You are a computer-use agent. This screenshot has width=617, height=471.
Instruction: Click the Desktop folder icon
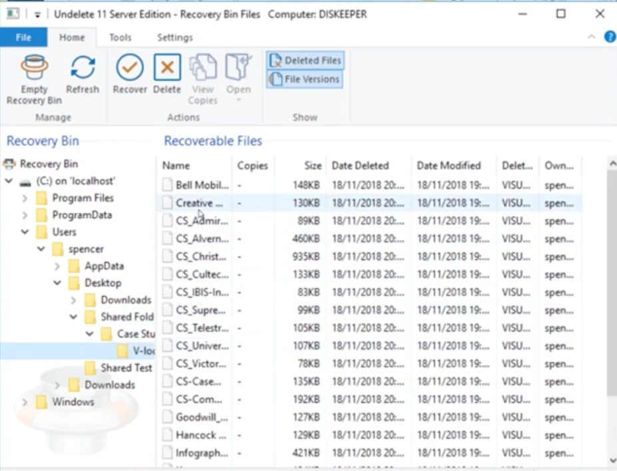(74, 283)
